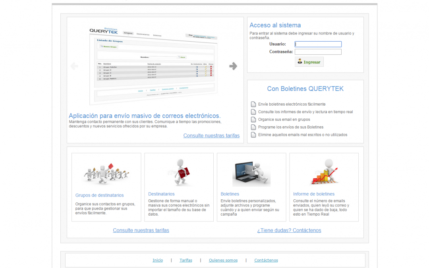Click the Acceso al sistema heading
Viewport: 429px width, 268px height.
tap(275, 25)
